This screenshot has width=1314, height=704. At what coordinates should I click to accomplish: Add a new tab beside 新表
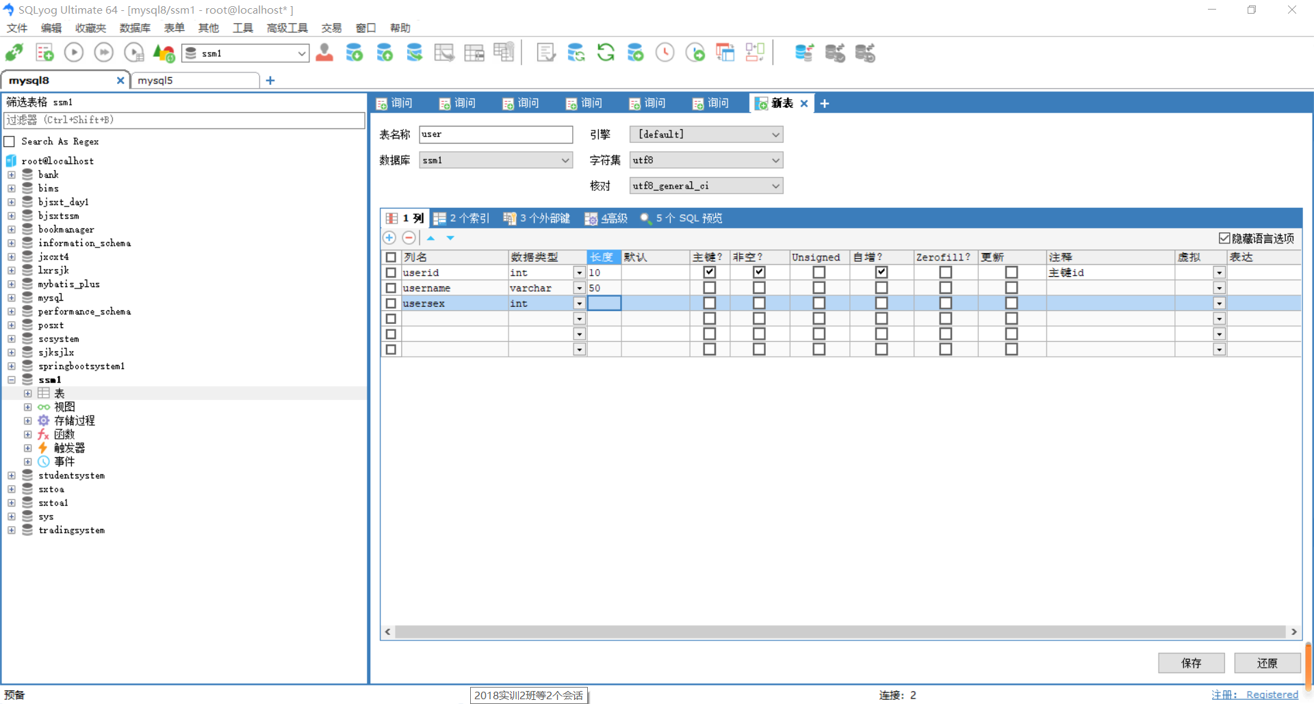tap(825, 103)
